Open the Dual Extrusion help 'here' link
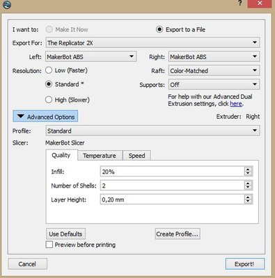Viewport: 275px width, 278px height. 236,104
